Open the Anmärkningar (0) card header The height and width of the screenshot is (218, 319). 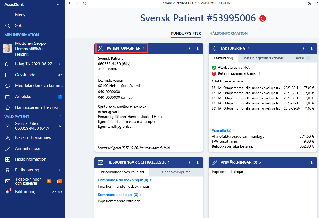click(237, 162)
